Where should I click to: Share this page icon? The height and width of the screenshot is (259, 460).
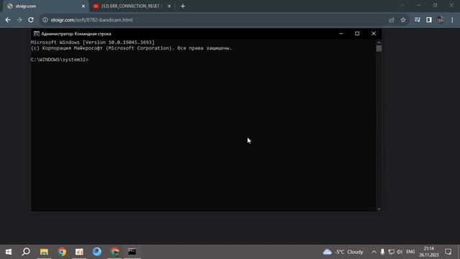click(x=391, y=20)
